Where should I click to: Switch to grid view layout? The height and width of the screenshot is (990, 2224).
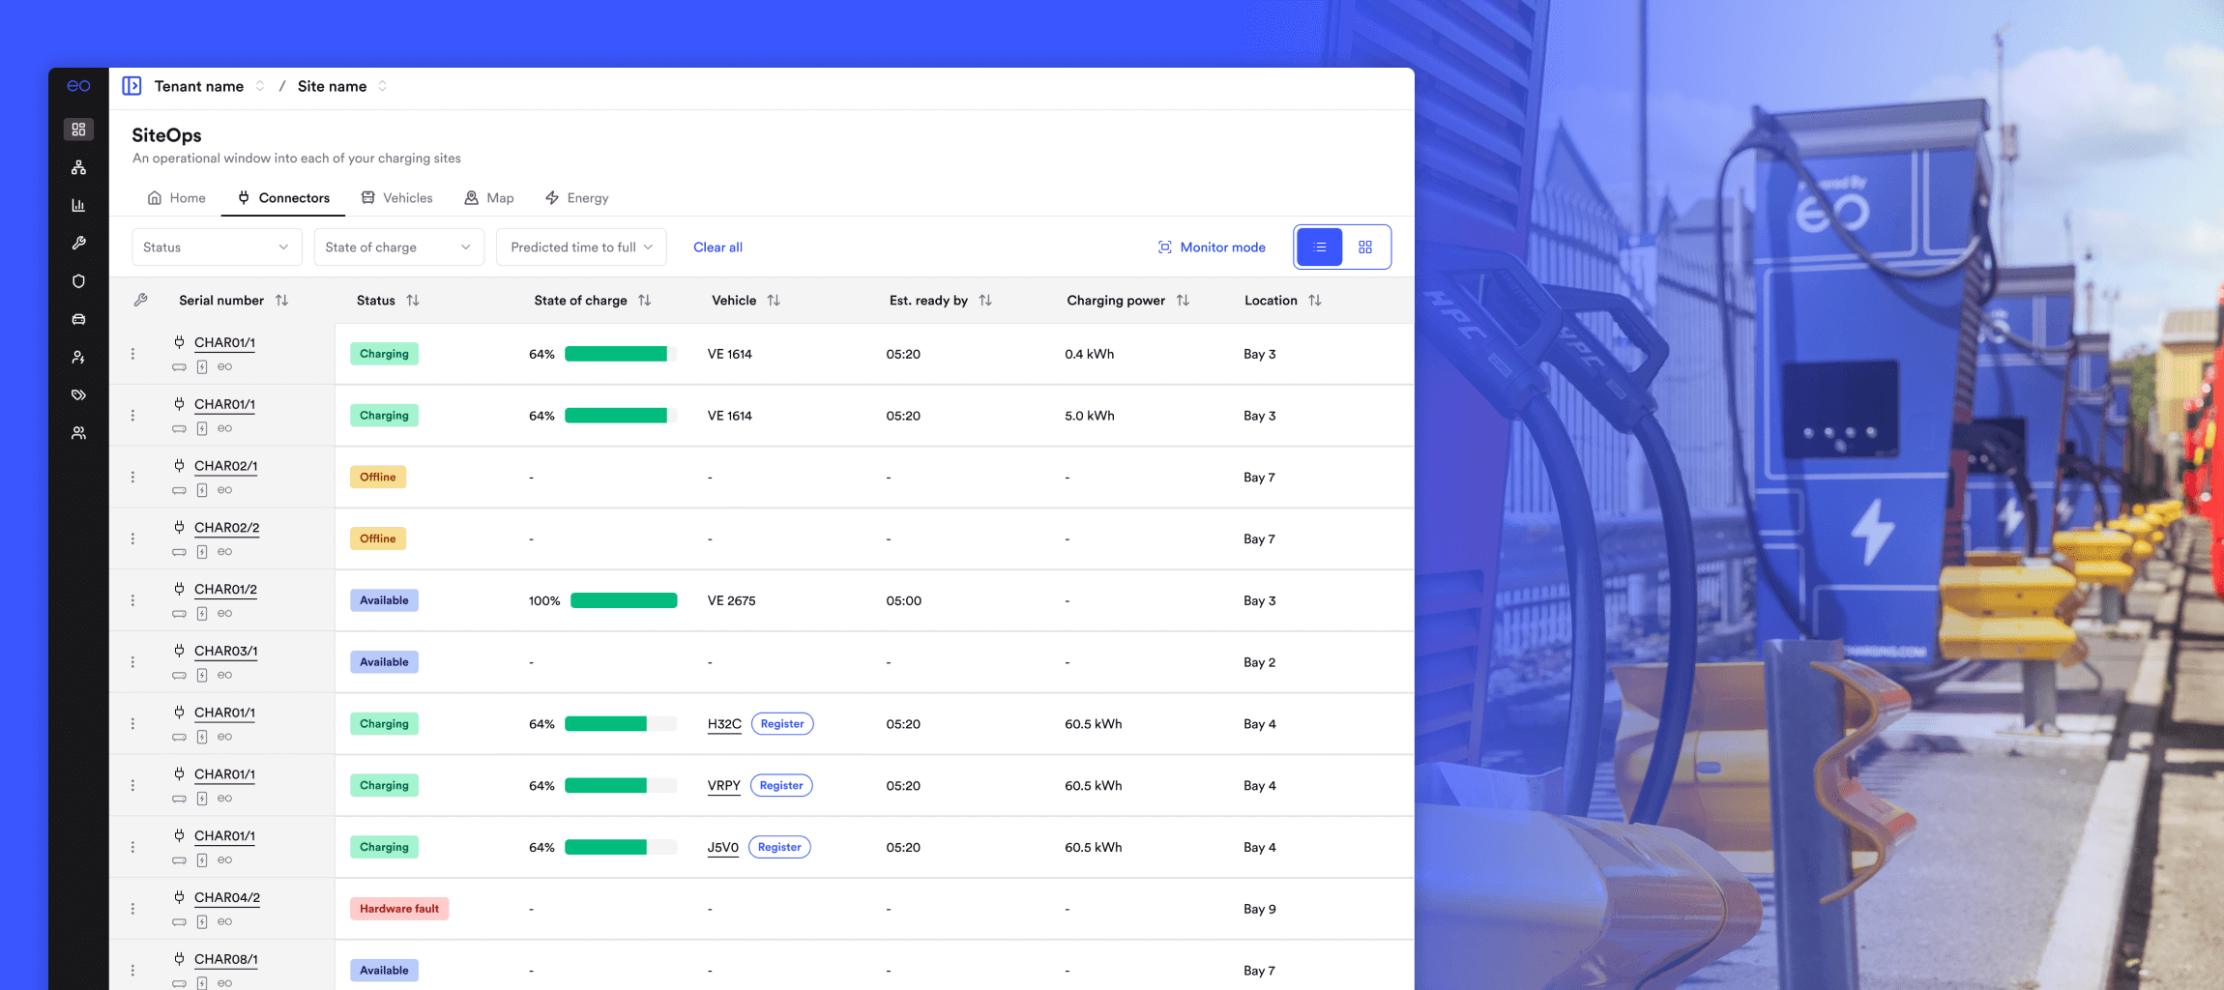point(1365,247)
